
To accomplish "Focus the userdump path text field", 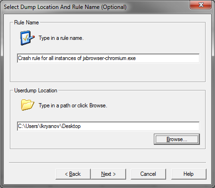I will [x=108, y=126].
